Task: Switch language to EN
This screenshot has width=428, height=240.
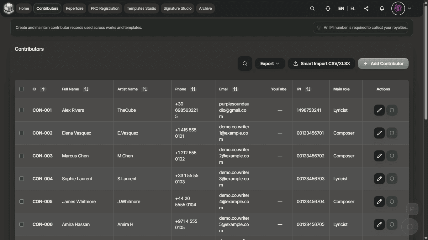Action: point(341,8)
